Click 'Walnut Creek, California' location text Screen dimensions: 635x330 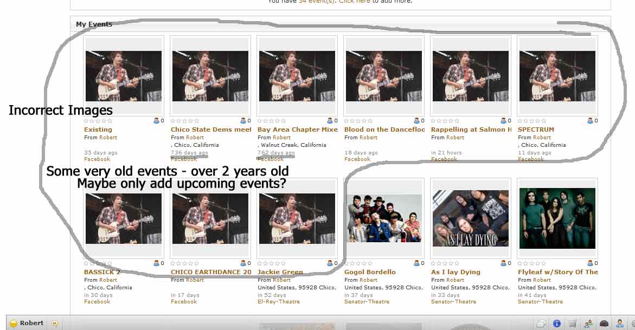point(293,145)
